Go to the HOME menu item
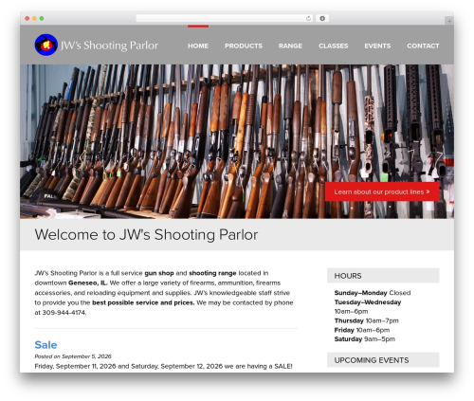Viewport: 474px width, 401px height. 198,46
